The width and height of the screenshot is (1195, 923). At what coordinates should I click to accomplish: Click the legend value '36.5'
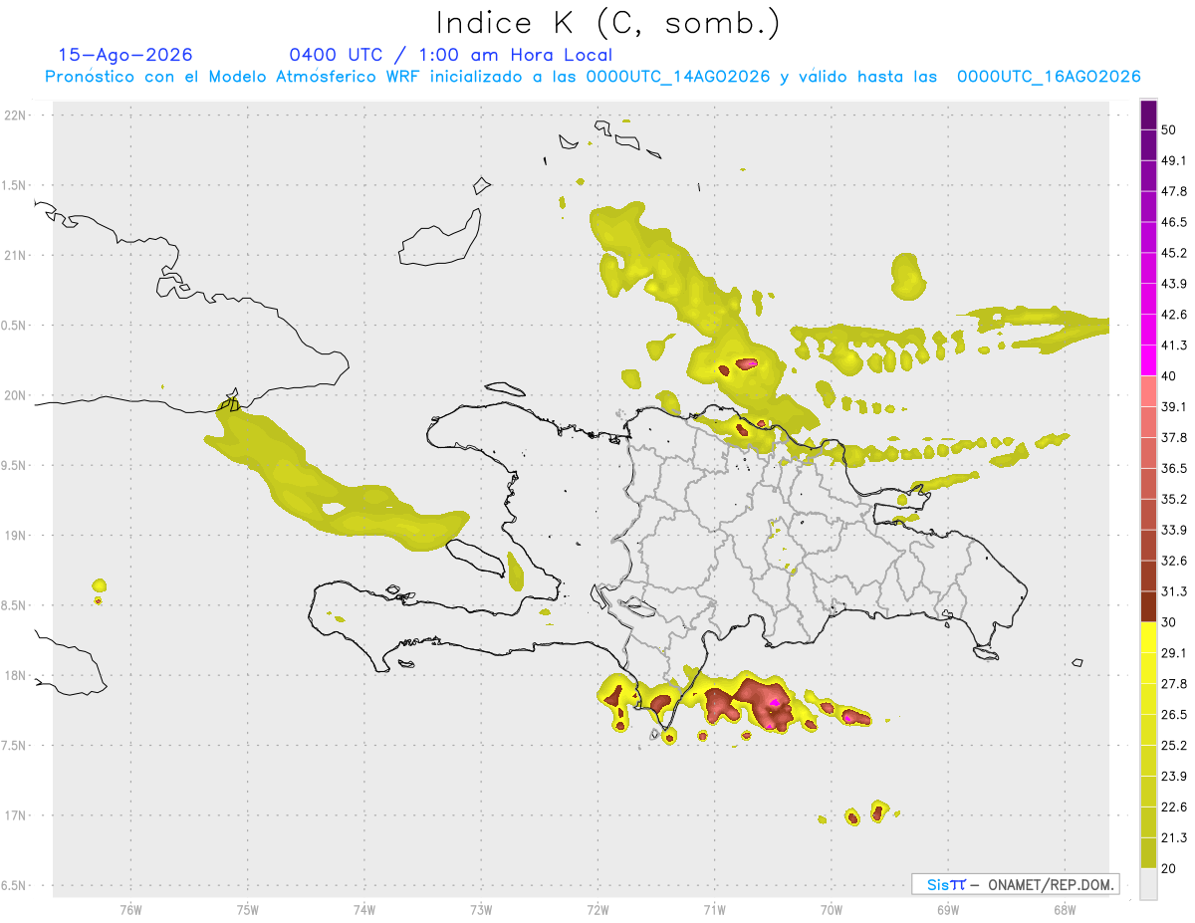point(1174,468)
